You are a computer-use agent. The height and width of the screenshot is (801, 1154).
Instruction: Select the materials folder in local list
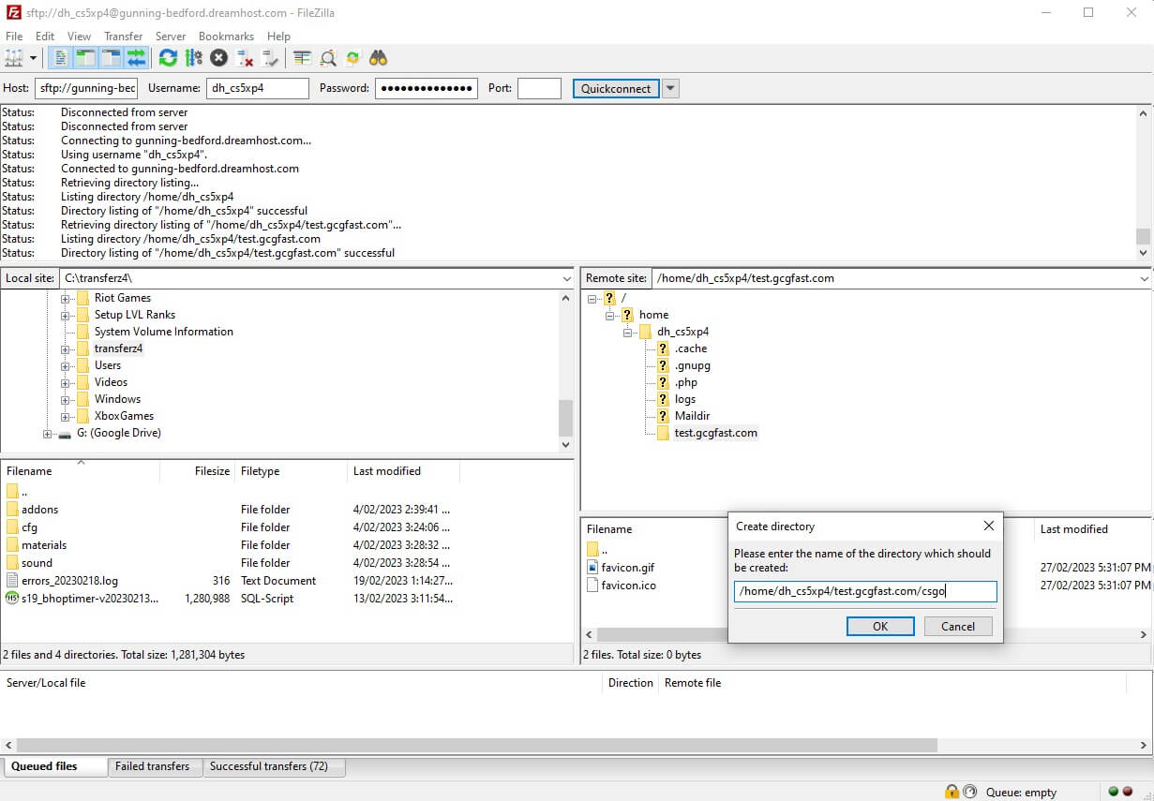pyautogui.click(x=44, y=545)
